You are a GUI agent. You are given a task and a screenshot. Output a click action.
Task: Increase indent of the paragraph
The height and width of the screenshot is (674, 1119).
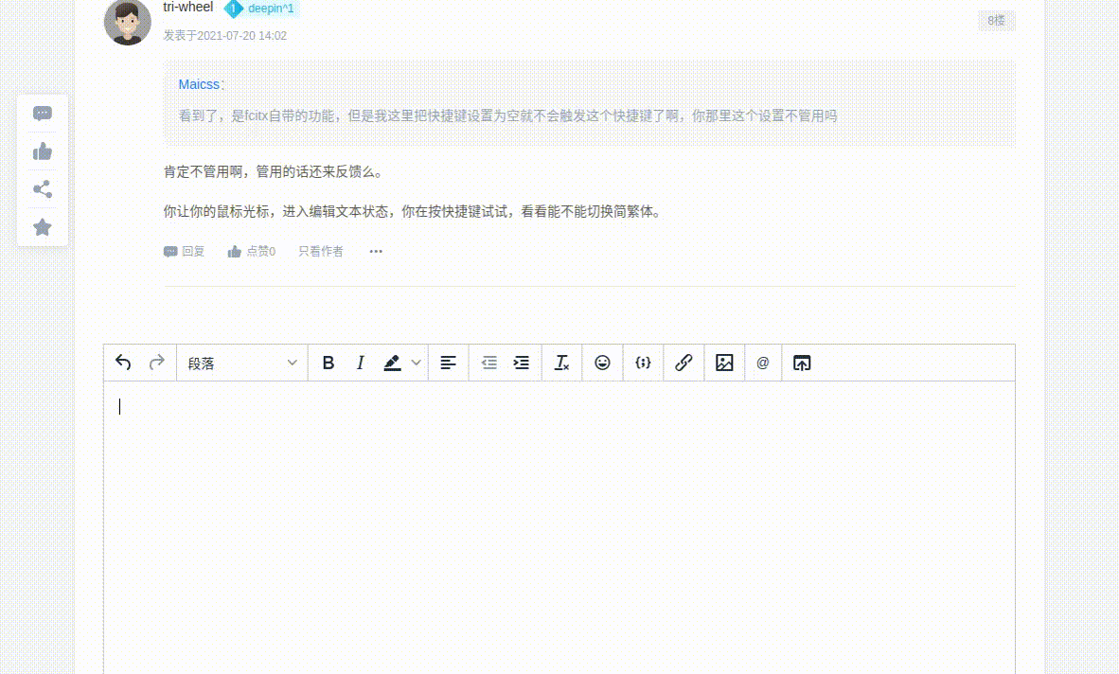(521, 364)
